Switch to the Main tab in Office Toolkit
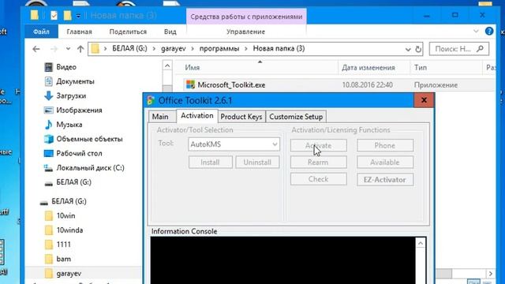505x284 pixels. coord(160,117)
